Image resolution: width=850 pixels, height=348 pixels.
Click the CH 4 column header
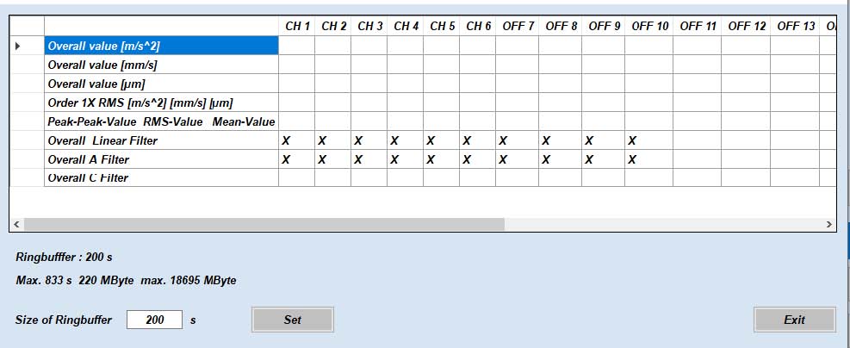click(x=405, y=26)
